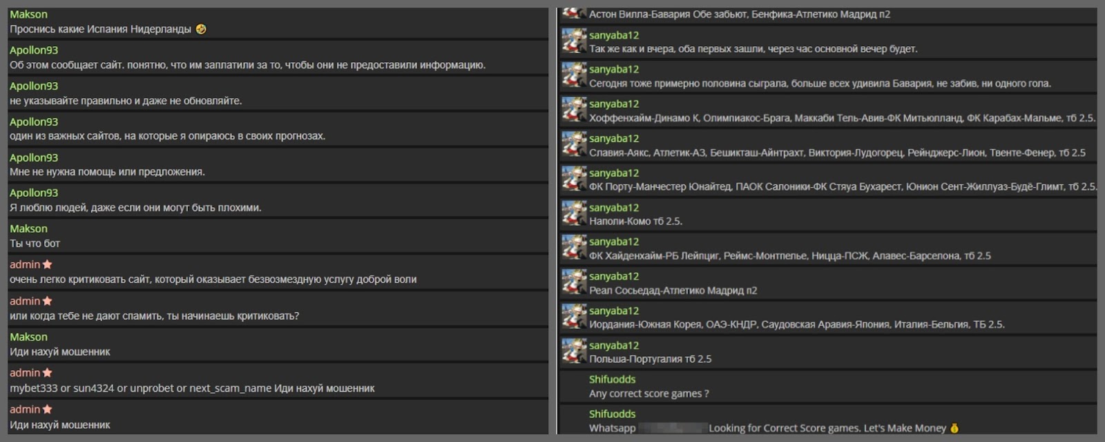Select the 'mybet333 or sun4324' admin message
Image resolution: width=1105 pixels, height=442 pixels.
pyautogui.click(x=278, y=380)
